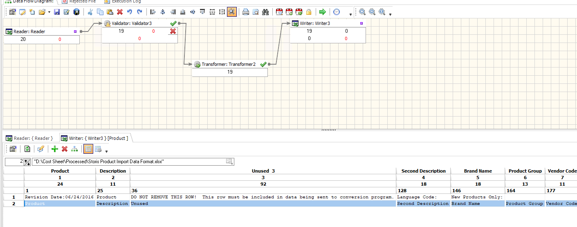577x227 pixels.
Task: Select the Transformer: Transformer2 node
Action: pos(230,68)
